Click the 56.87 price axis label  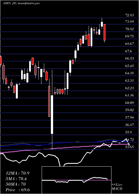tap(130, 125)
